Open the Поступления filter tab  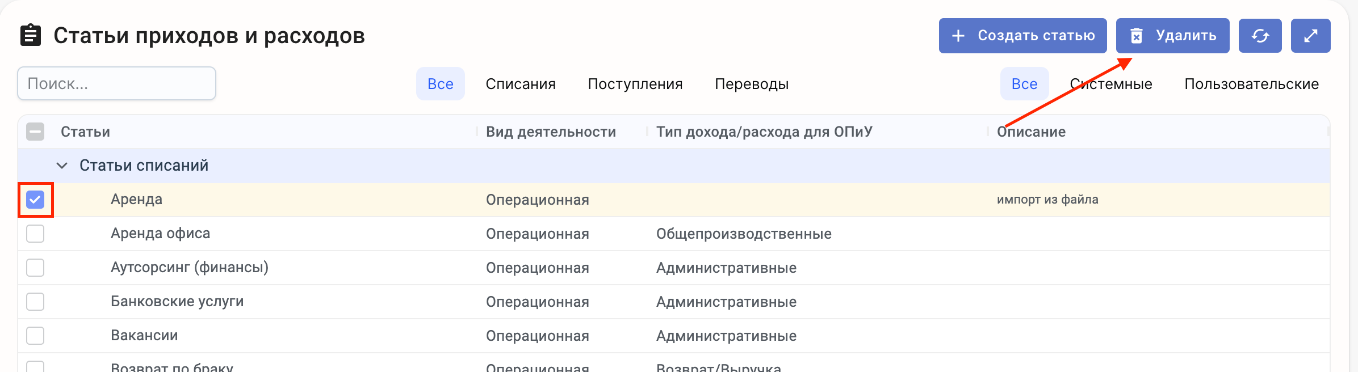pyautogui.click(x=635, y=84)
